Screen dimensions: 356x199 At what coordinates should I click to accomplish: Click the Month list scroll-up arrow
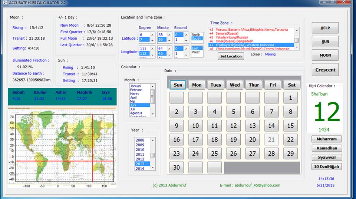[x=152, y=86]
